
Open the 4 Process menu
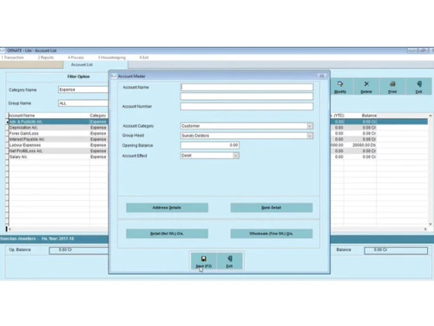(76, 57)
